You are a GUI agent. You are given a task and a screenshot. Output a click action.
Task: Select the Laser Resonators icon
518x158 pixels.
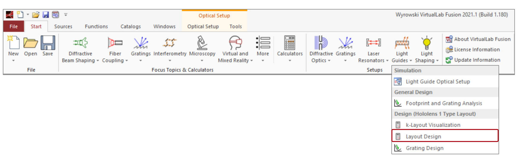point(373,43)
